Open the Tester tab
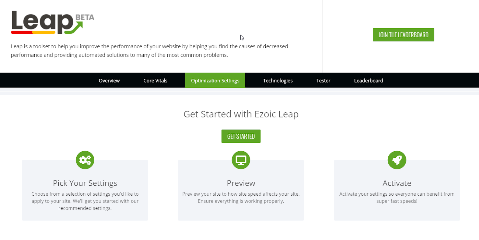Viewport: 479px width, 240px height. [323, 81]
